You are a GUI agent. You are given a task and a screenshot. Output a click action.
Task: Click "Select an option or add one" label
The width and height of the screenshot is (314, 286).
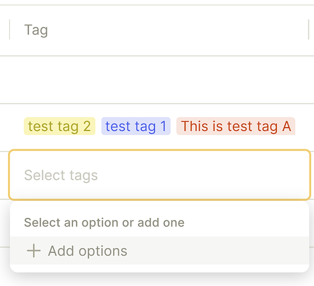click(104, 223)
